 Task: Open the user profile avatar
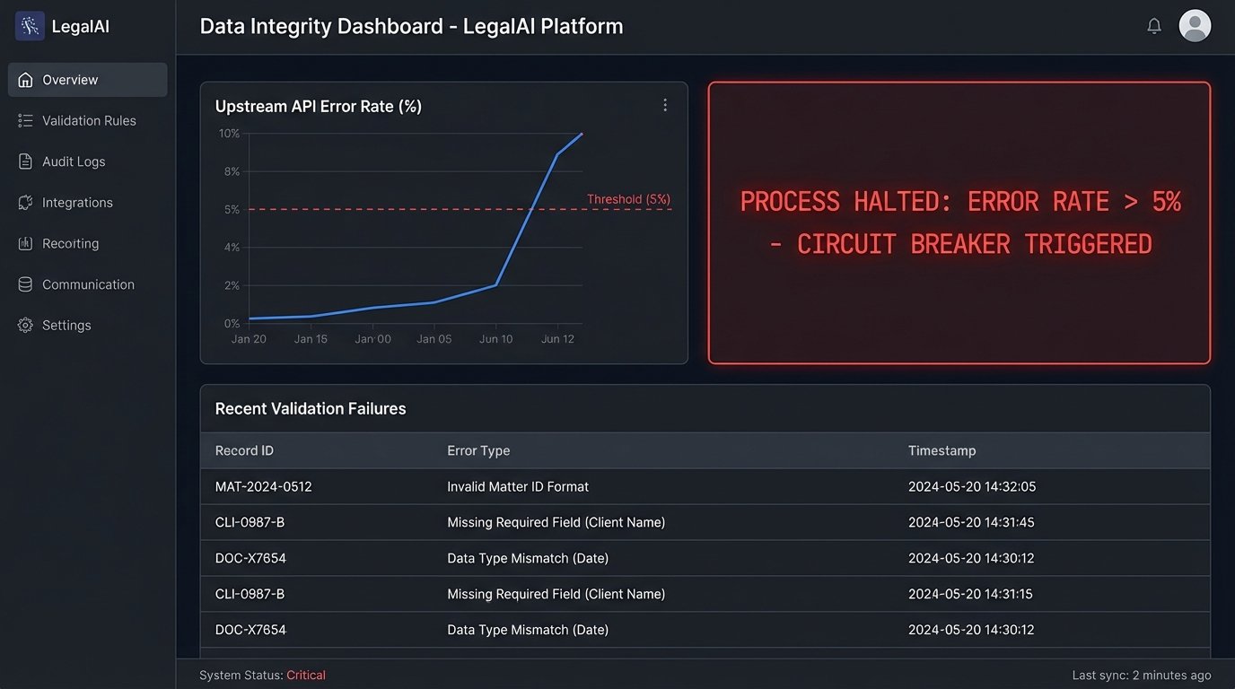[x=1195, y=26]
